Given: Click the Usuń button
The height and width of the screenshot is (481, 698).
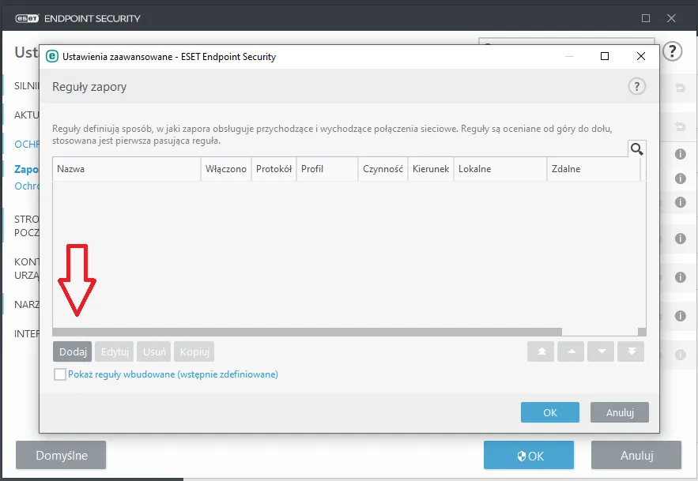Looking at the screenshot, I should click(154, 352).
